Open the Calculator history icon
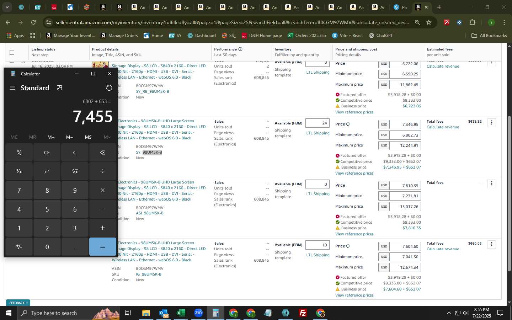Viewport: 512px width, 320px height. pyautogui.click(x=109, y=88)
